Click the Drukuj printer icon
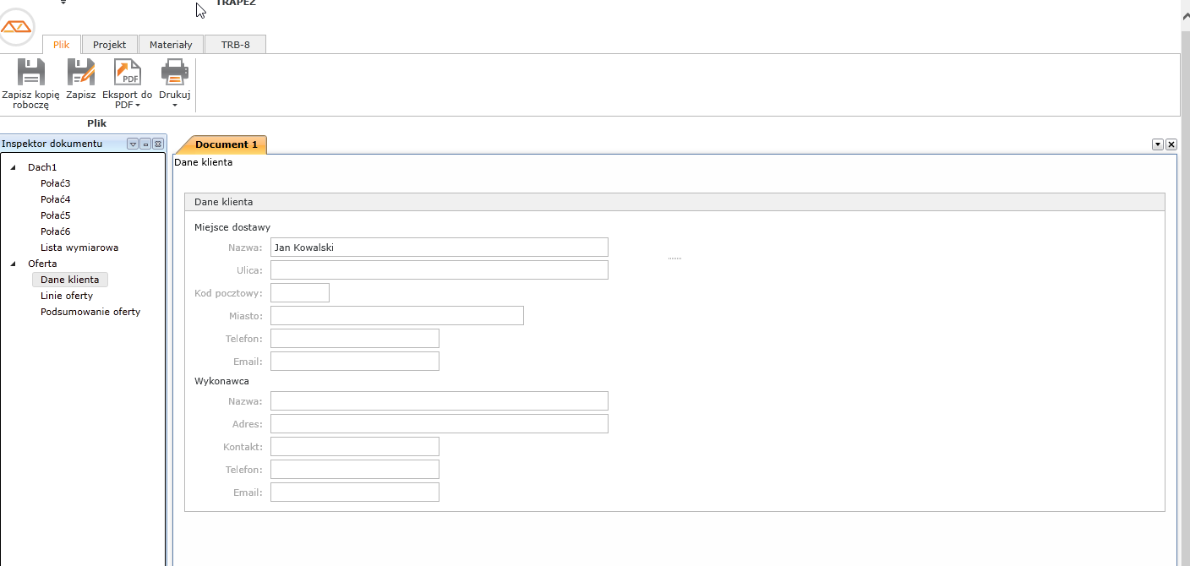Viewport: 1190px width, 566px height. point(175,73)
